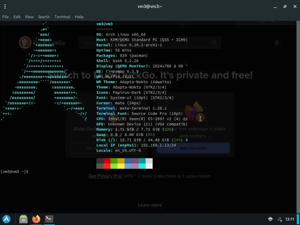Click the 'Uptime: 58 mins' line

click(x=114, y=50)
